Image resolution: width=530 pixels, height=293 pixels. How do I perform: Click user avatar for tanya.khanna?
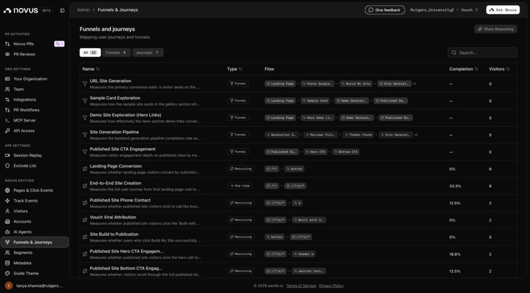pyautogui.click(x=9, y=286)
